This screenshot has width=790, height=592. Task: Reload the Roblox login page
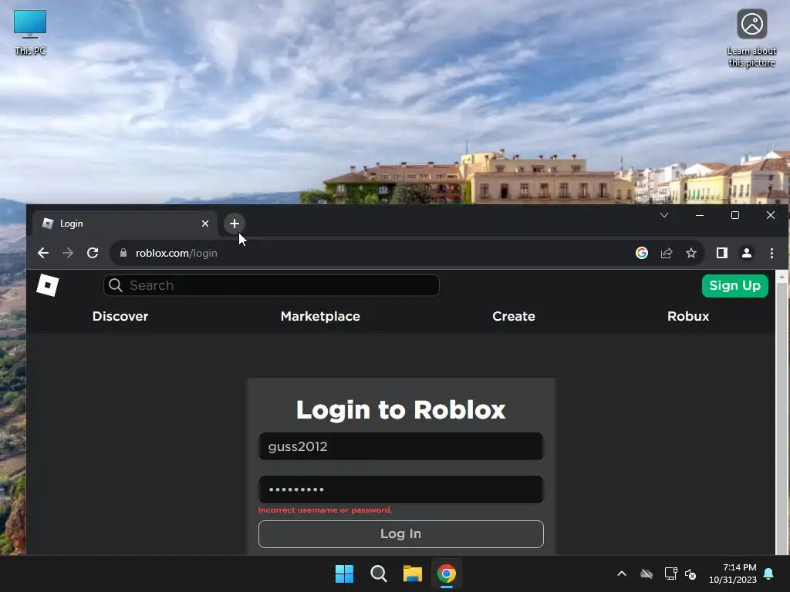(x=93, y=253)
